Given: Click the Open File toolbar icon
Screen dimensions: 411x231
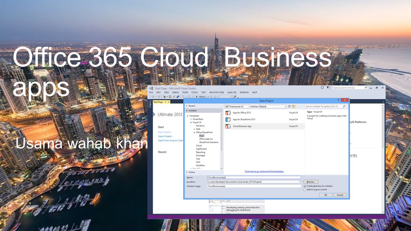Looking at the screenshot, I should (170, 97).
